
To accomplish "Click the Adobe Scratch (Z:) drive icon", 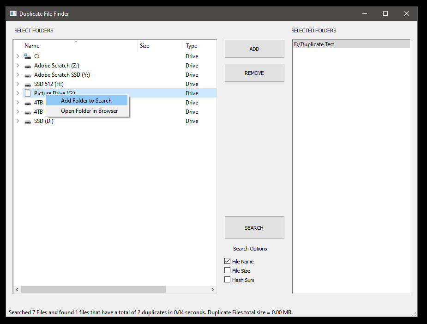I will point(28,65).
